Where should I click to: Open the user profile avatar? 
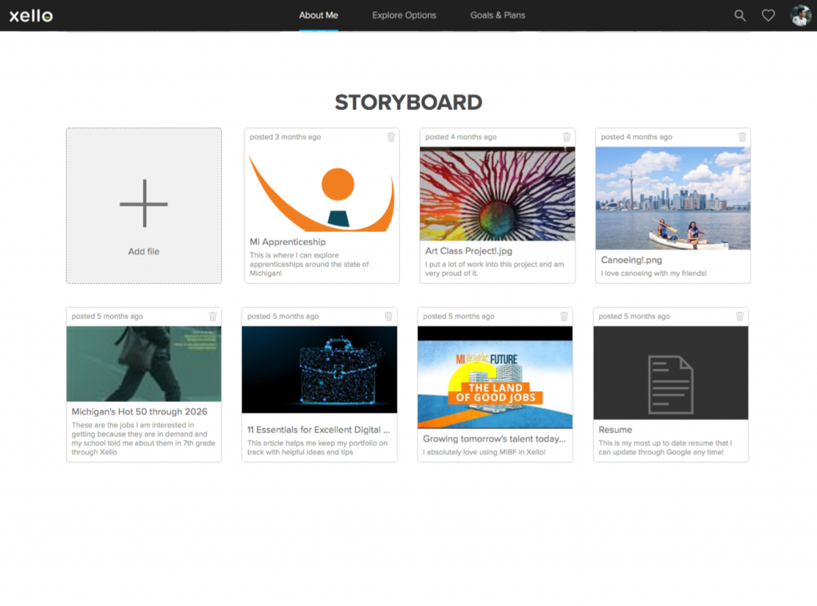click(800, 15)
